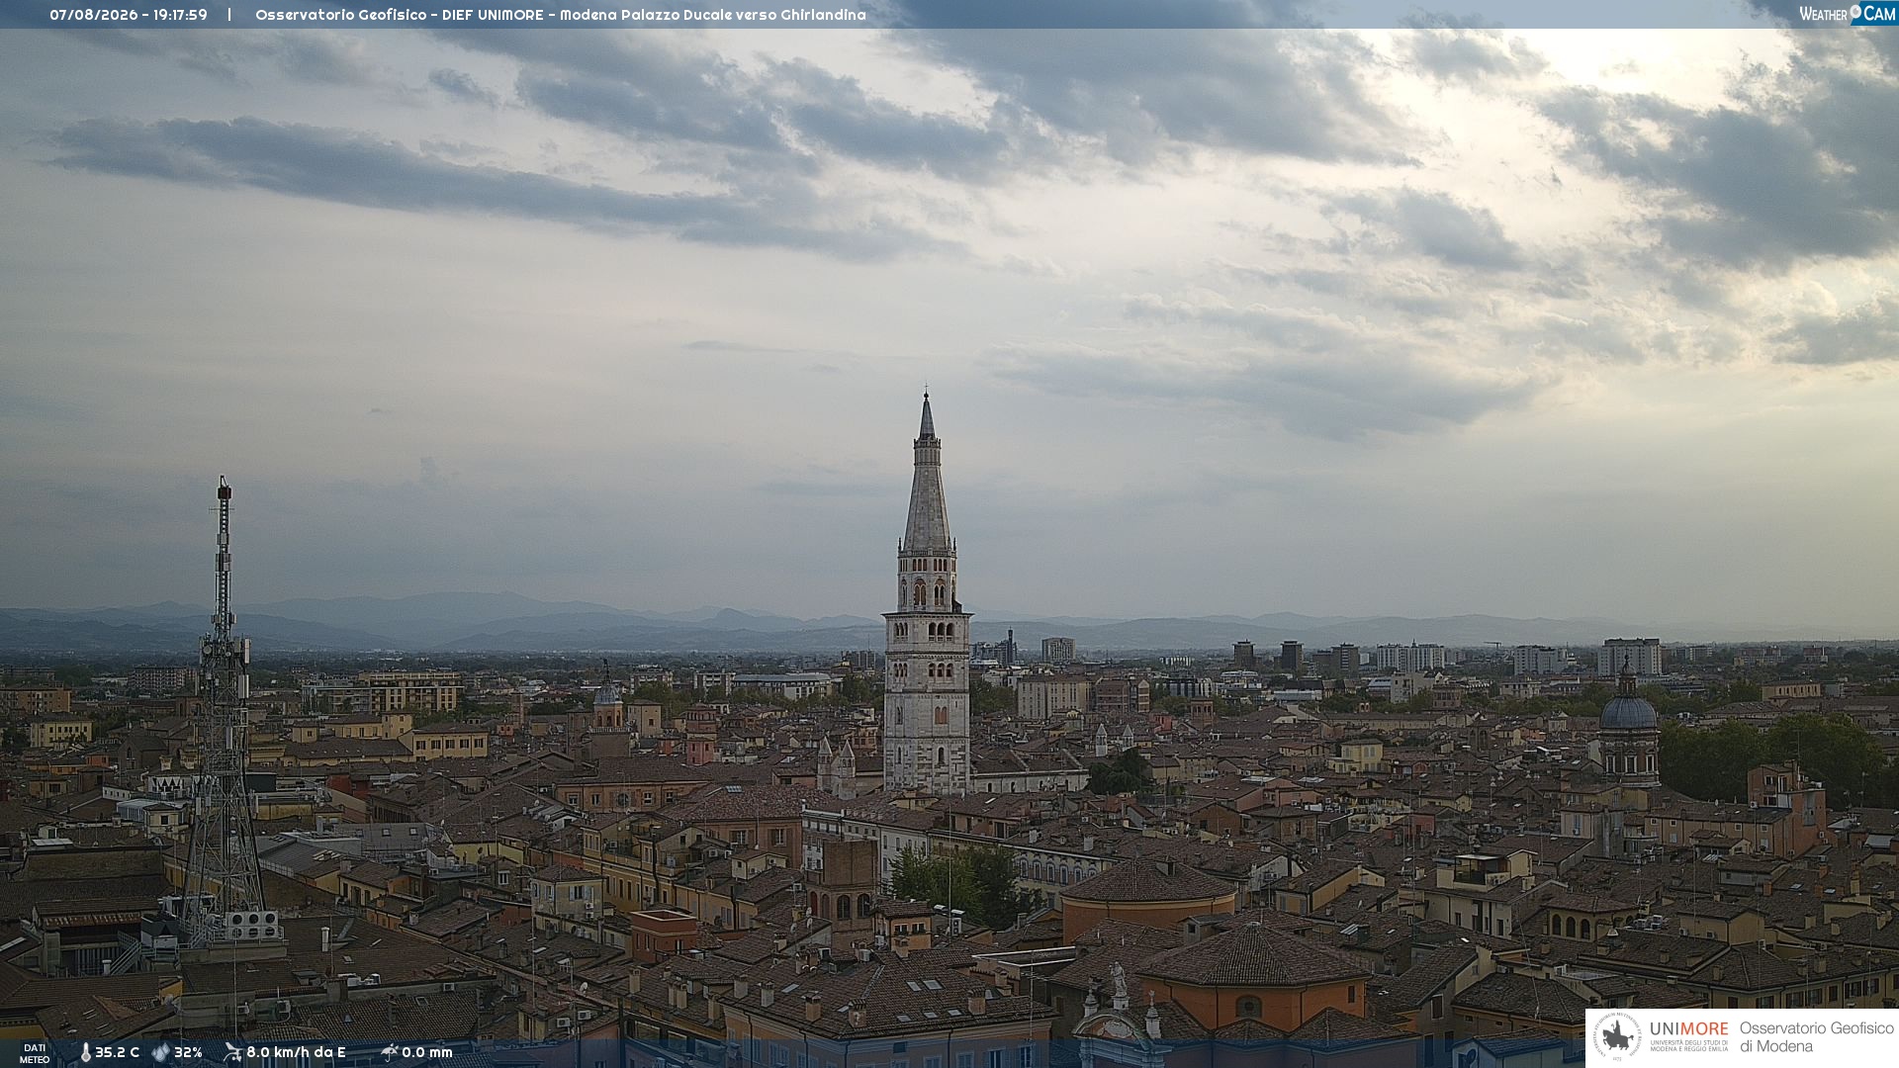This screenshot has height=1068, width=1899.
Task: Click the Osservatorio Geofisico DIEF UNIMORE camera title
Action: 561,15
